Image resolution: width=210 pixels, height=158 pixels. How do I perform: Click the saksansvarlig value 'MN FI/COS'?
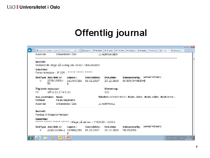click(129, 130)
